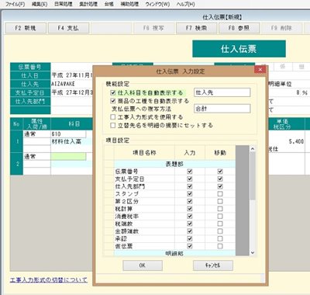Open the 集計処理 menu

pos(88,4)
